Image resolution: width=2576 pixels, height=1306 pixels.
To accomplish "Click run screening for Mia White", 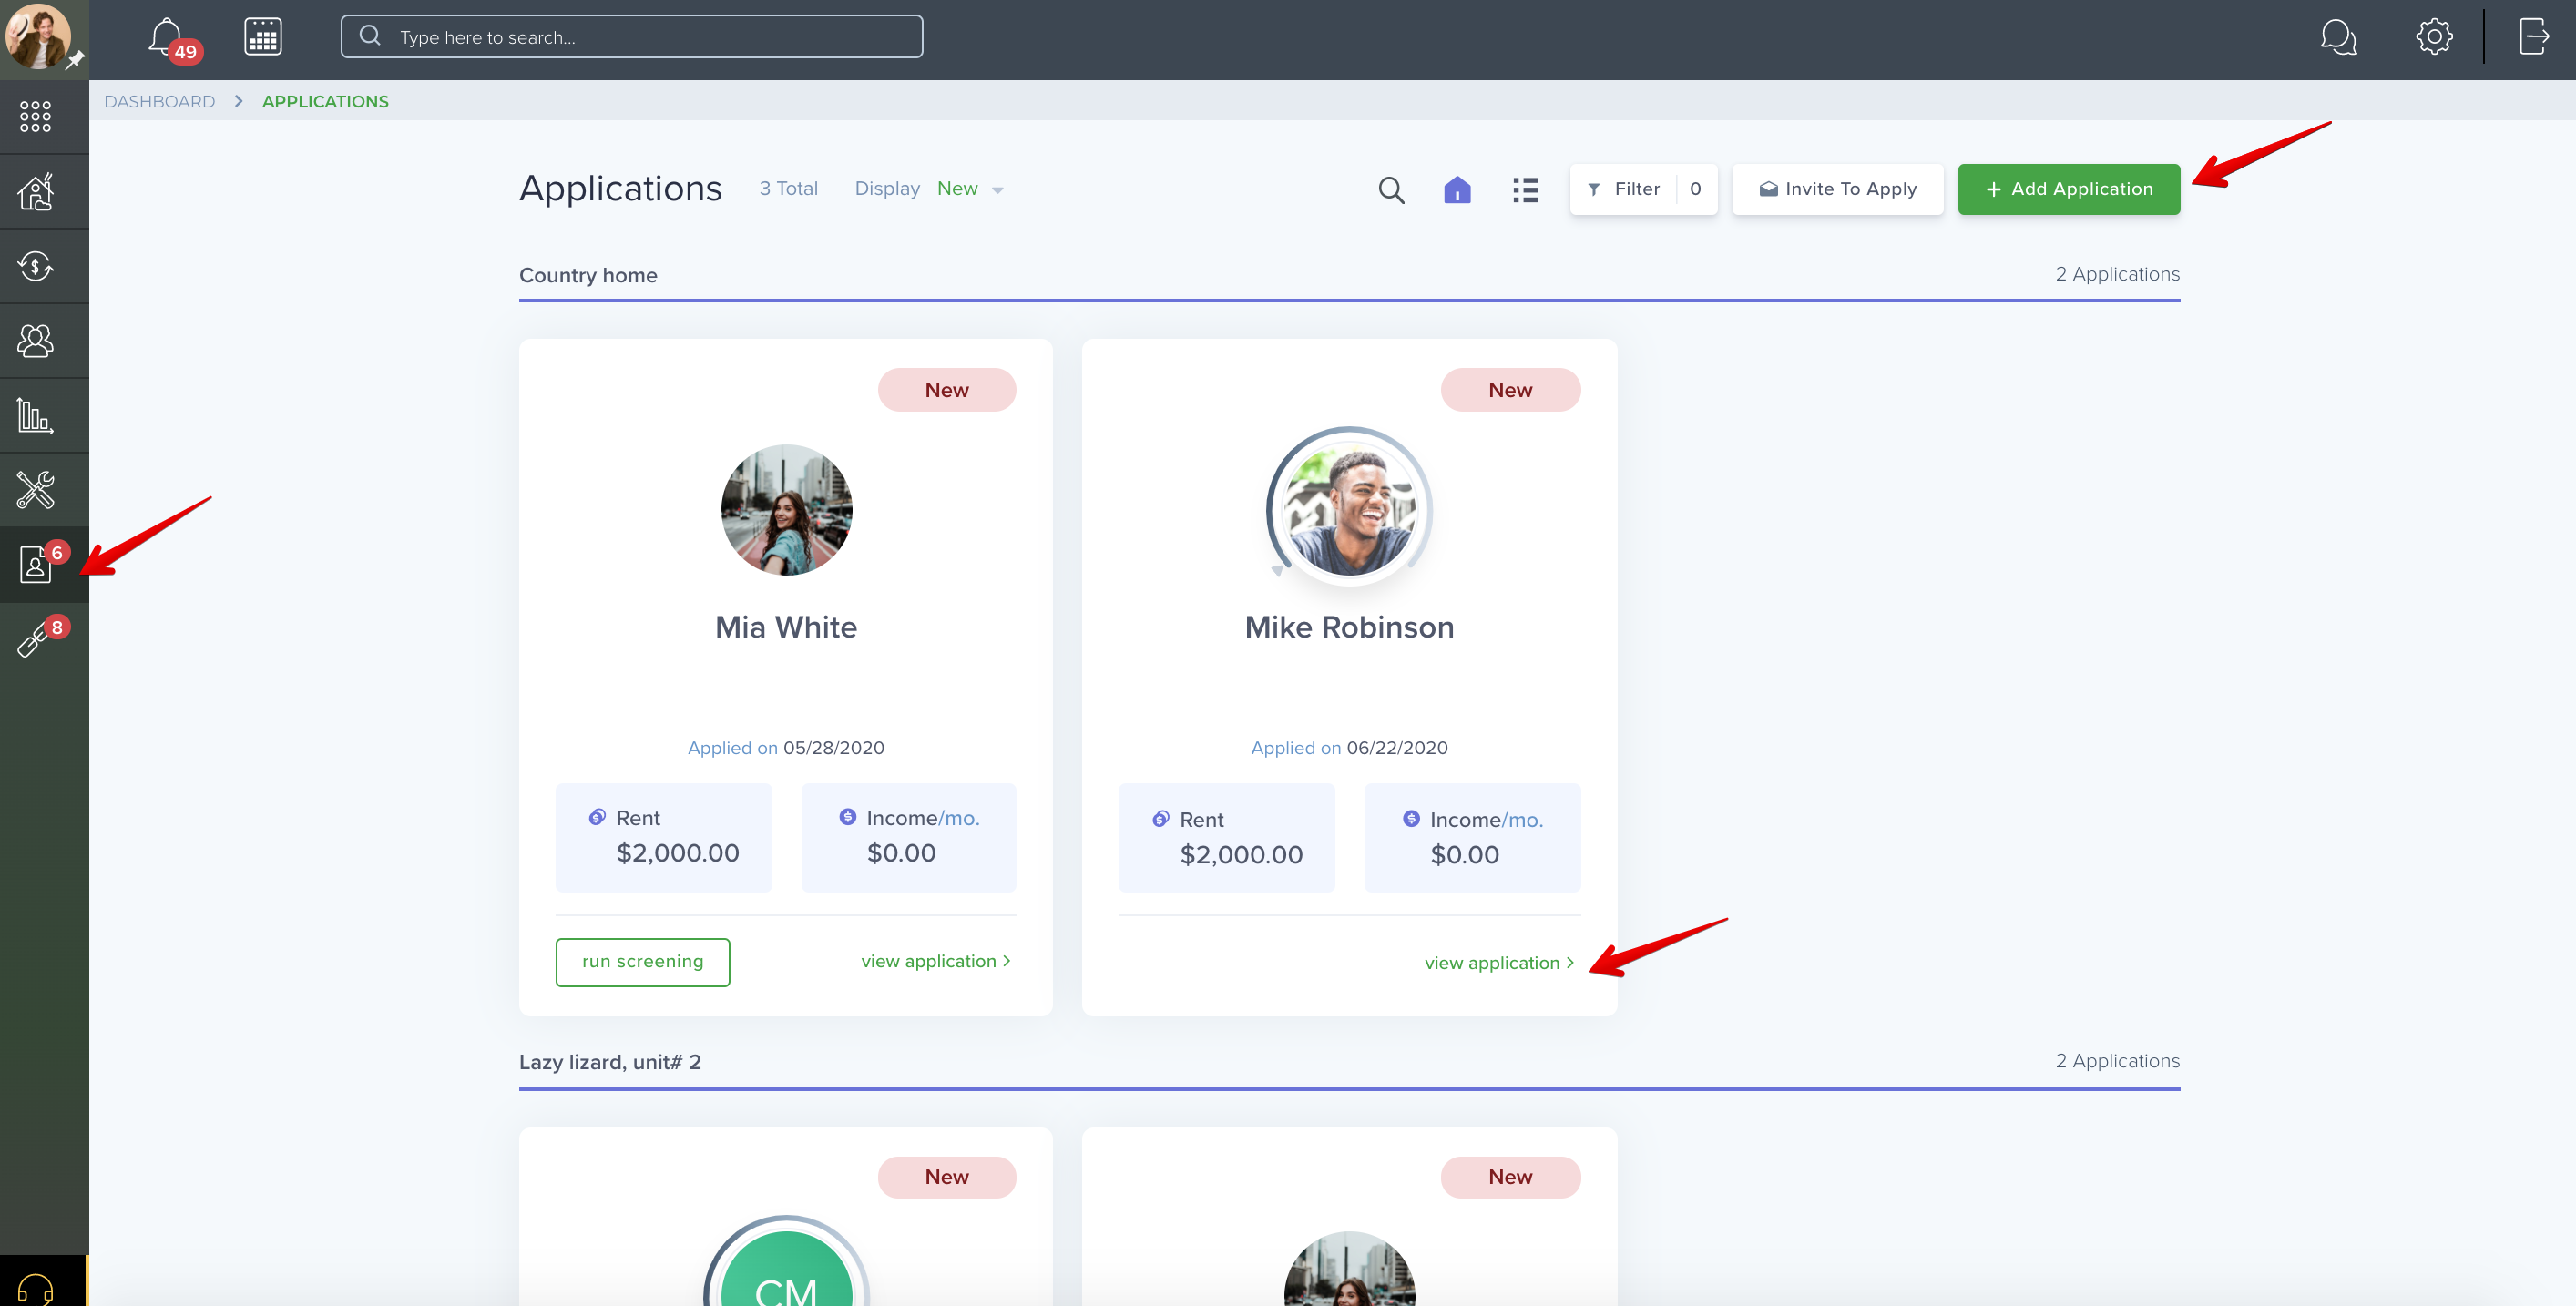I will [x=642, y=962].
